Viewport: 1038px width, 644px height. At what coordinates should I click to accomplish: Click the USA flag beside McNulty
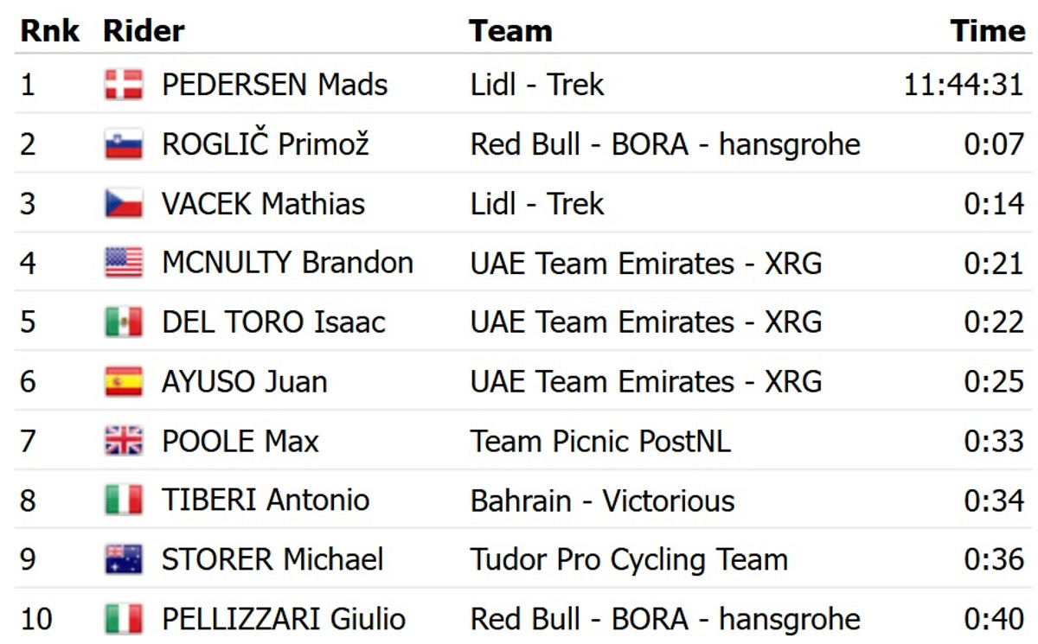coord(124,263)
